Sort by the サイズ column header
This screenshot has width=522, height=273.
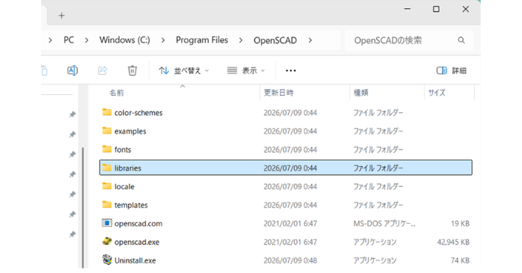coord(437,93)
